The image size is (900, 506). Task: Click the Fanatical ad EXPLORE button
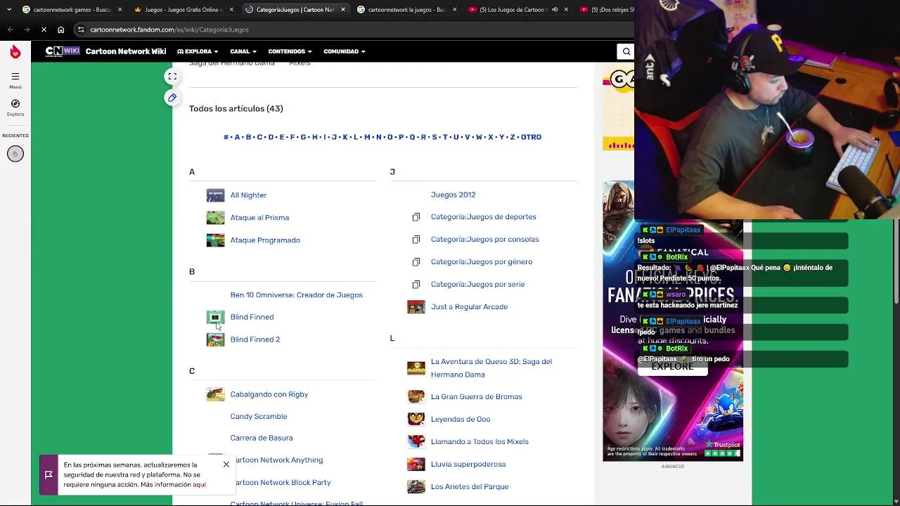672,366
